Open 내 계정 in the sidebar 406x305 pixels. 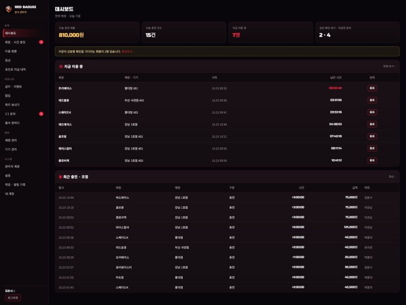[24, 193]
